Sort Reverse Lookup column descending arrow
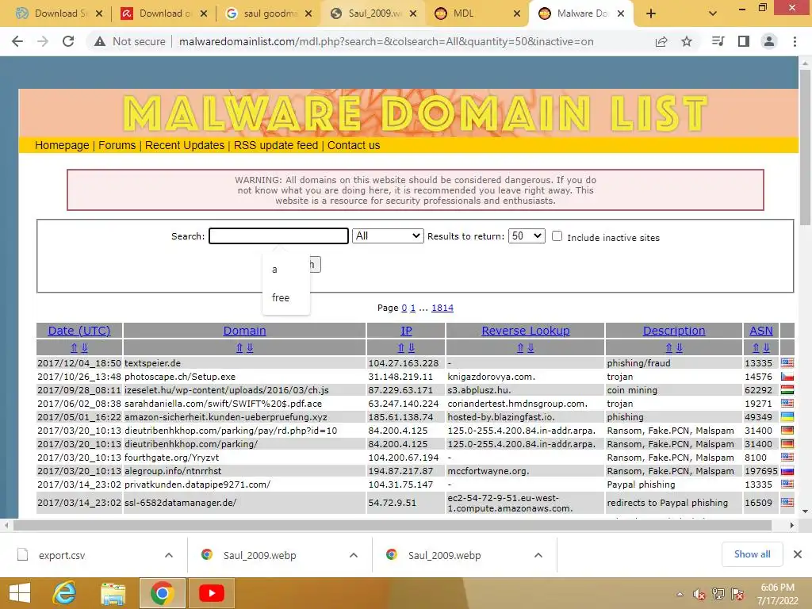The height and width of the screenshot is (609, 812). coord(530,347)
